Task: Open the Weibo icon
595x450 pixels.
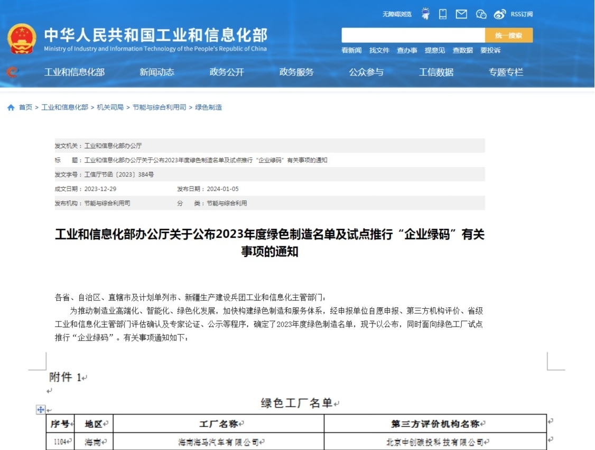Action: click(500, 14)
